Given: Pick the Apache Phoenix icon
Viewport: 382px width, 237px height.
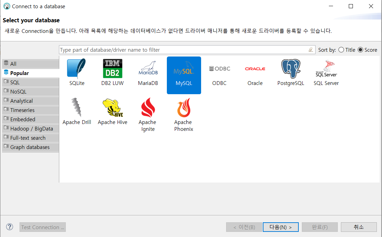Looking at the screenshot, I should click(184, 108).
